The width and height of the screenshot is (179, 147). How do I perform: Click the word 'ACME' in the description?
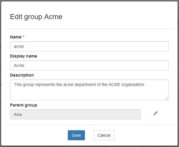(114, 85)
